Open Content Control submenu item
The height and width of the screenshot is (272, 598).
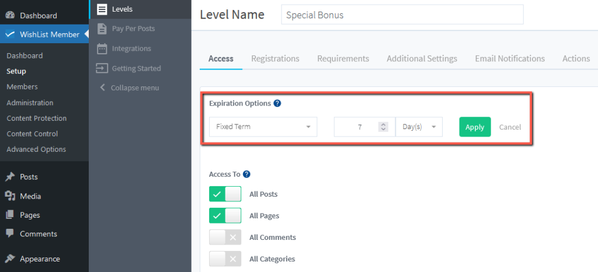coord(33,134)
